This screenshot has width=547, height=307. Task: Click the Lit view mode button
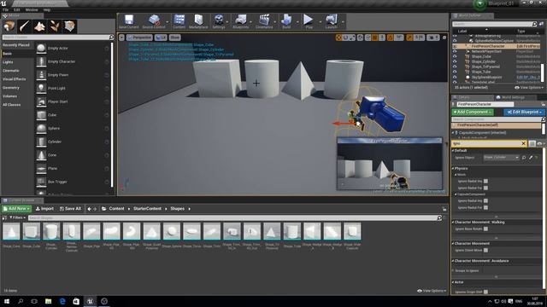point(161,38)
